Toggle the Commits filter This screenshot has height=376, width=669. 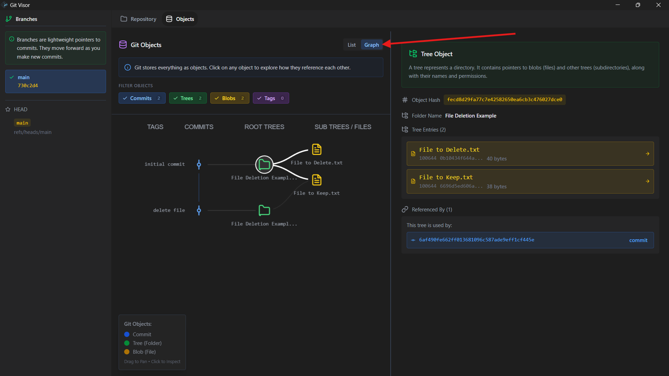pyautogui.click(x=142, y=98)
